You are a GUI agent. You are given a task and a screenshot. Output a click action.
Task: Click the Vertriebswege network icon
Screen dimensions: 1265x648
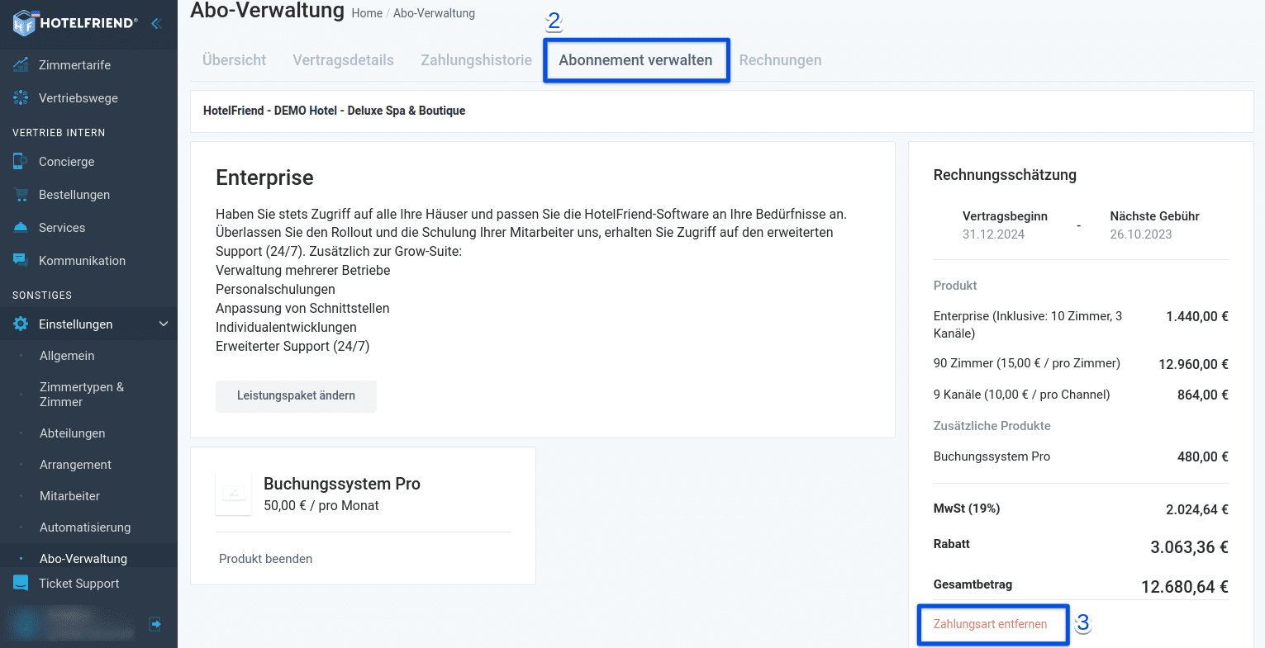click(x=21, y=97)
